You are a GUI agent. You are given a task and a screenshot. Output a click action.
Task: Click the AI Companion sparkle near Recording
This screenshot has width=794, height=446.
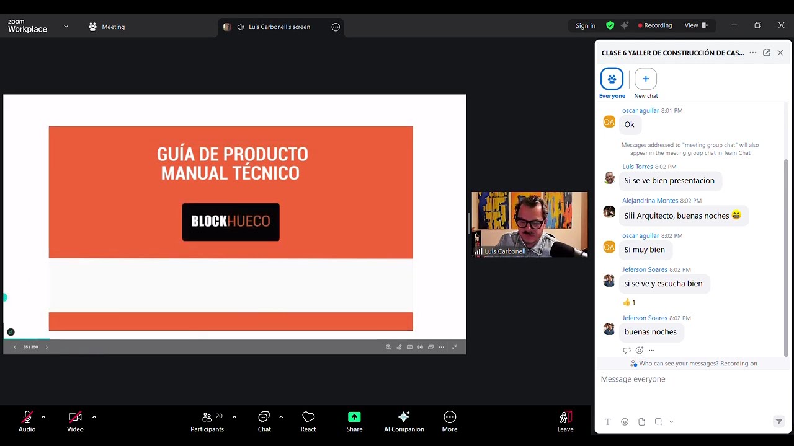pyautogui.click(x=625, y=25)
